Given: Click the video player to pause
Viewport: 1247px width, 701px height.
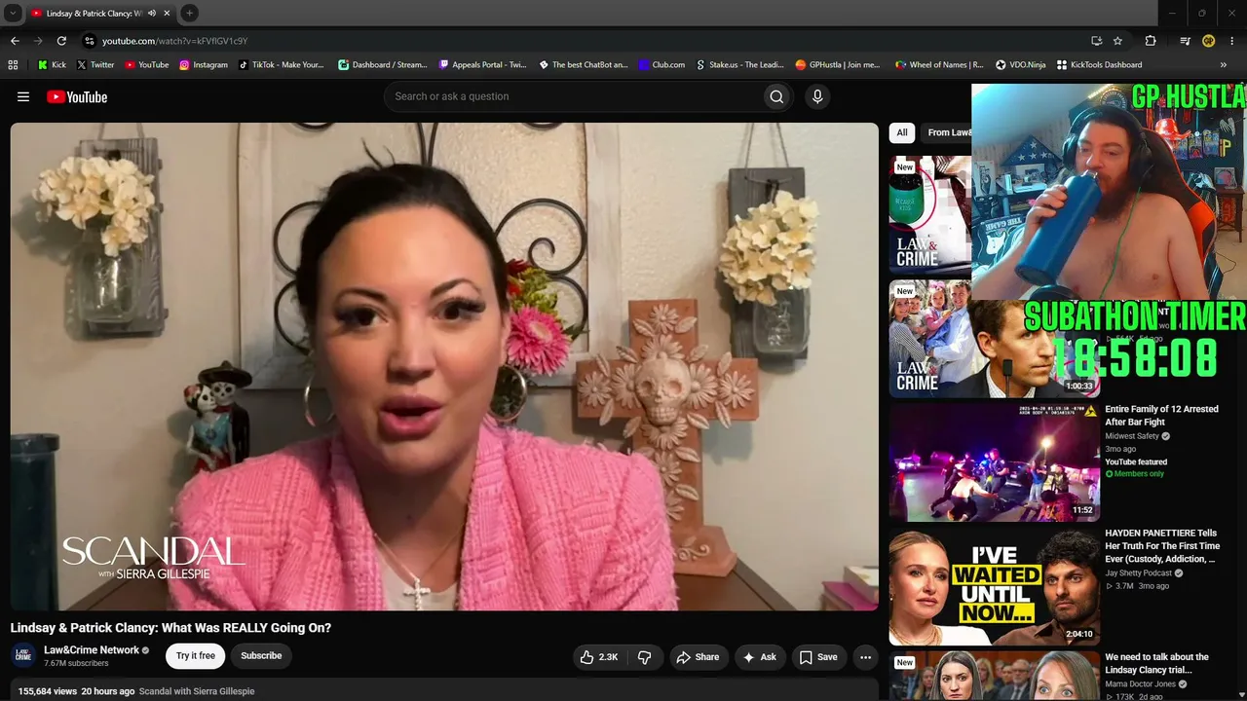Looking at the screenshot, I should click(x=444, y=367).
